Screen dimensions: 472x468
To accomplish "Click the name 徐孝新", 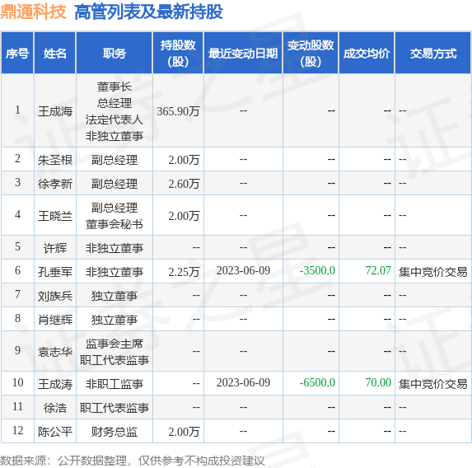I will click(x=55, y=184).
